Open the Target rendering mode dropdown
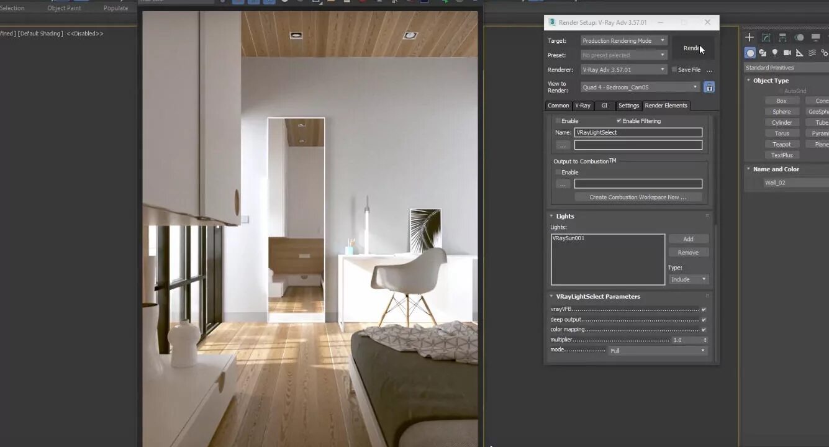This screenshot has width=829, height=447. pos(623,40)
